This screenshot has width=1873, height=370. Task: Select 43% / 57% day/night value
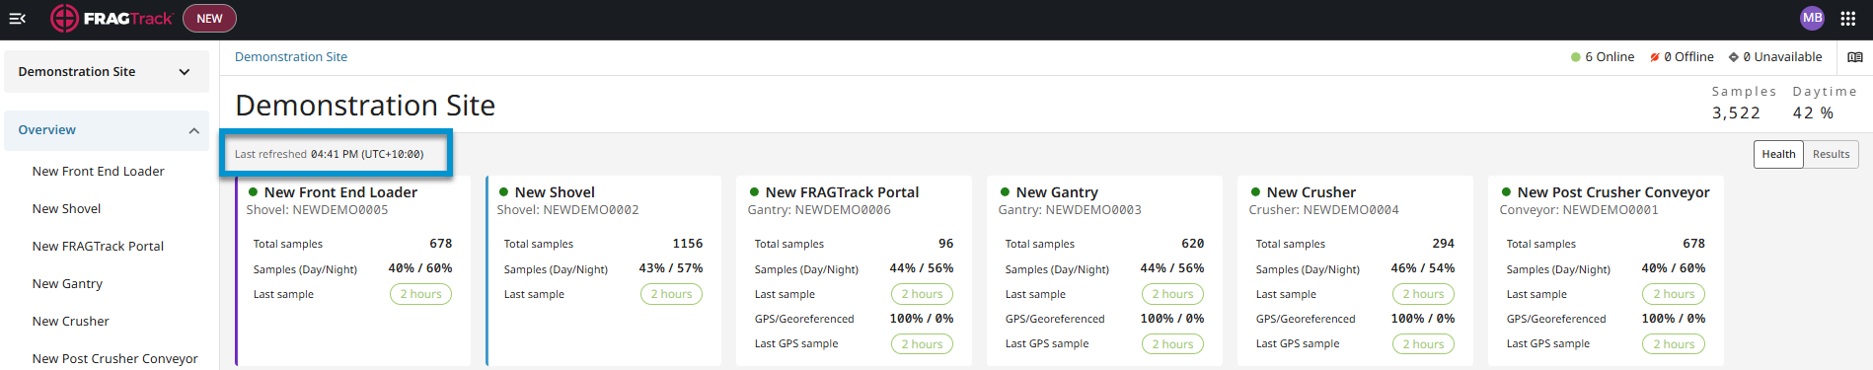[x=671, y=268]
